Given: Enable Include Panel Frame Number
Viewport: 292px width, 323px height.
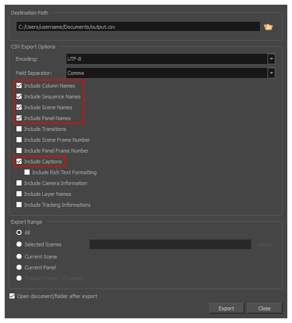Looking at the screenshot, I should point(19,151).
